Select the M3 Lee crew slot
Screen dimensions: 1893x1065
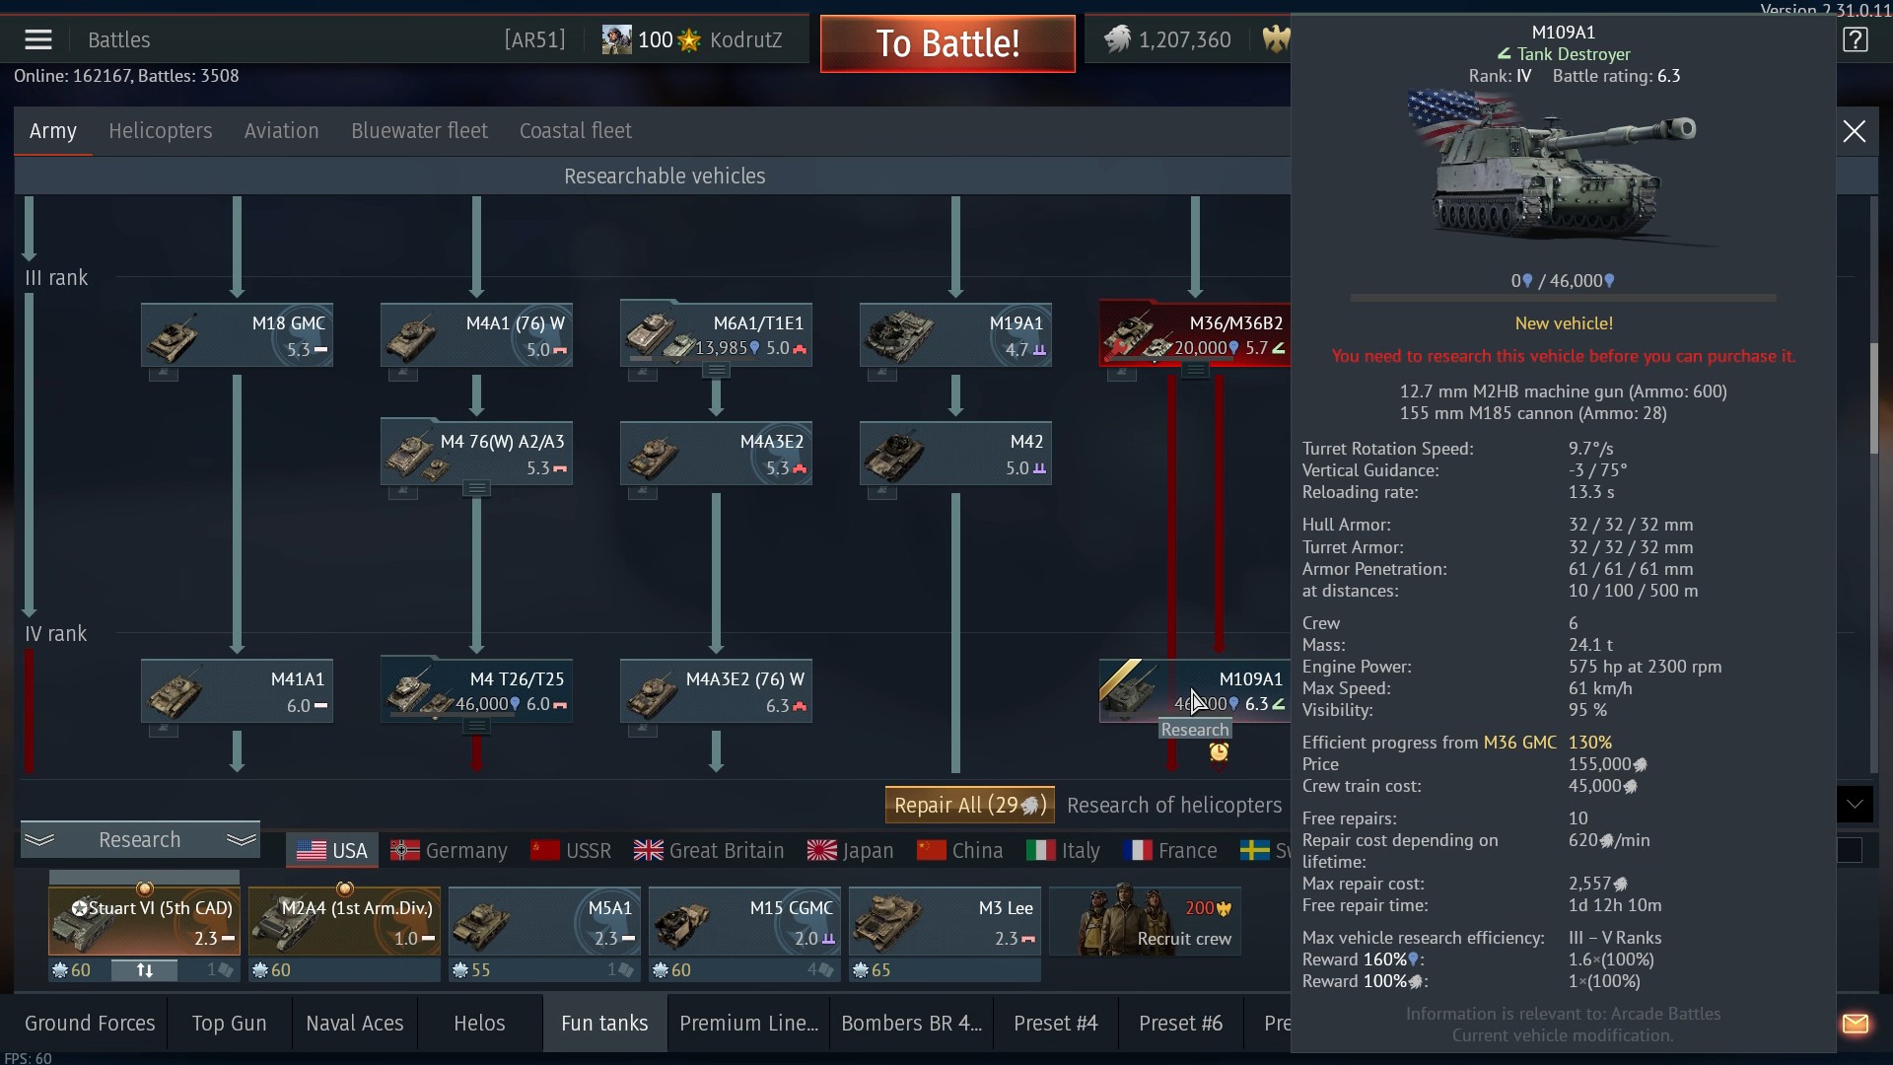pyautogui.click(x=945, y=921)
